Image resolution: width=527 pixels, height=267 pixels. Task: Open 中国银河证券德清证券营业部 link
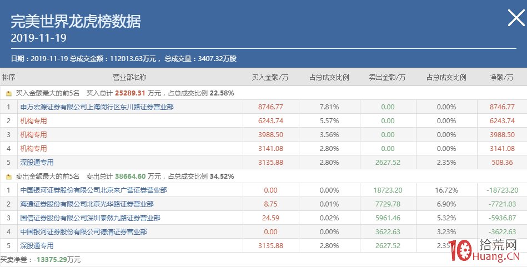point(83,231)
